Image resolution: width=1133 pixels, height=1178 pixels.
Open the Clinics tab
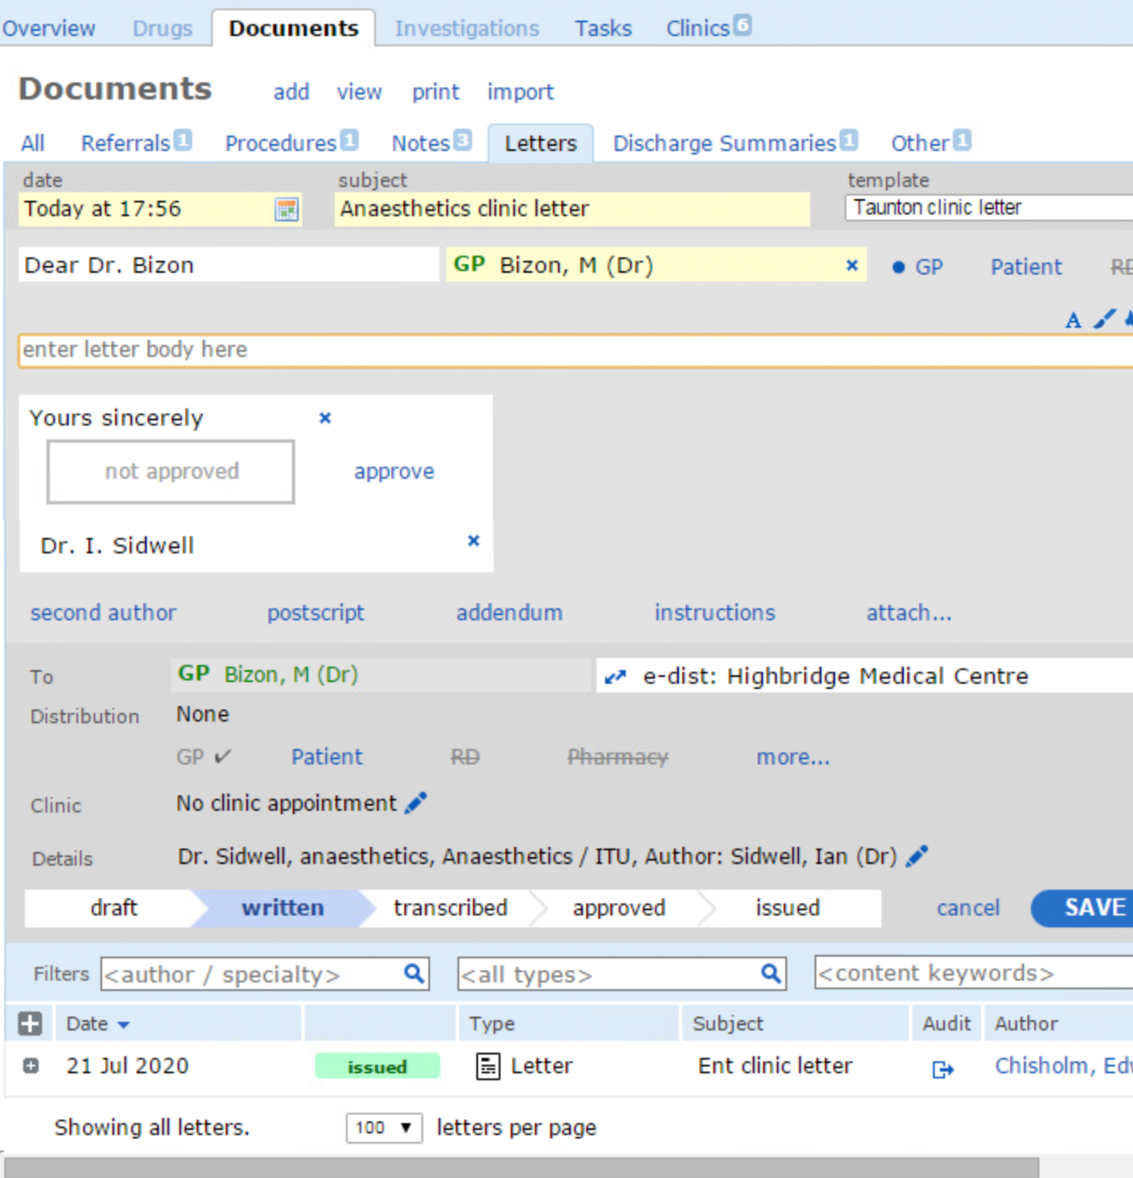(697, 28)
